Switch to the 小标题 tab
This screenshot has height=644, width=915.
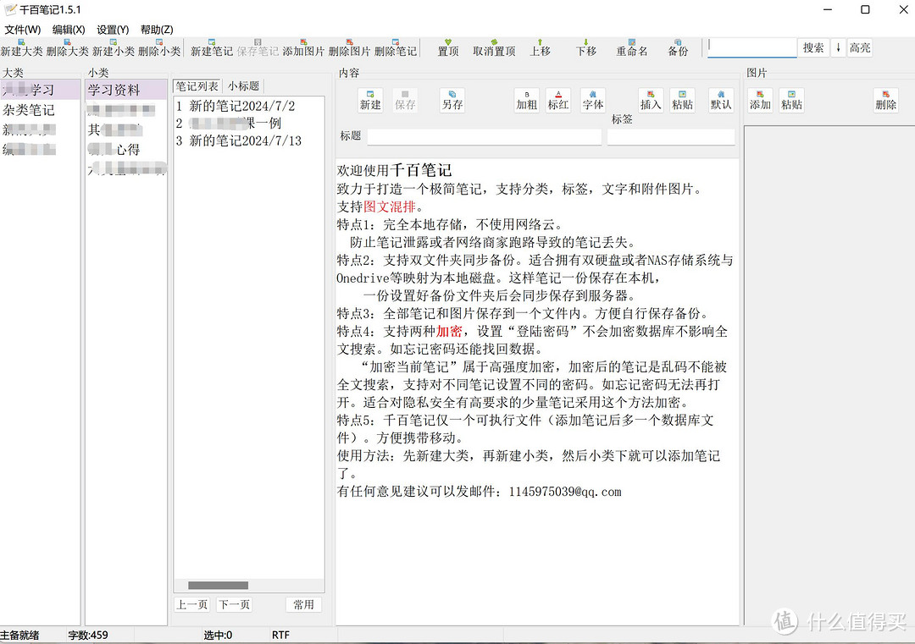coord(243,85)
